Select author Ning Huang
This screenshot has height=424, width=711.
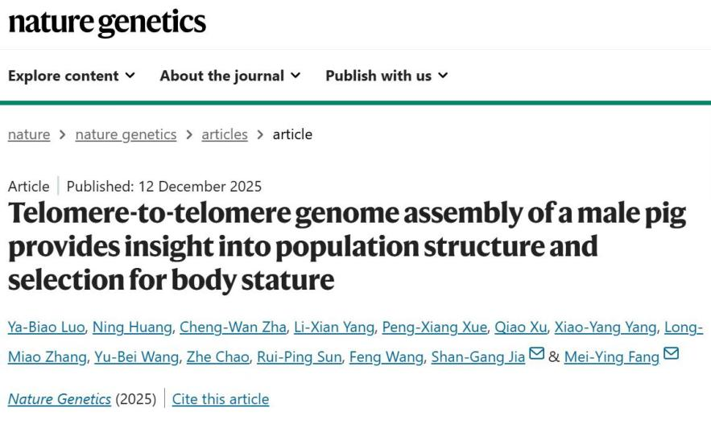[x=132, y=327]
